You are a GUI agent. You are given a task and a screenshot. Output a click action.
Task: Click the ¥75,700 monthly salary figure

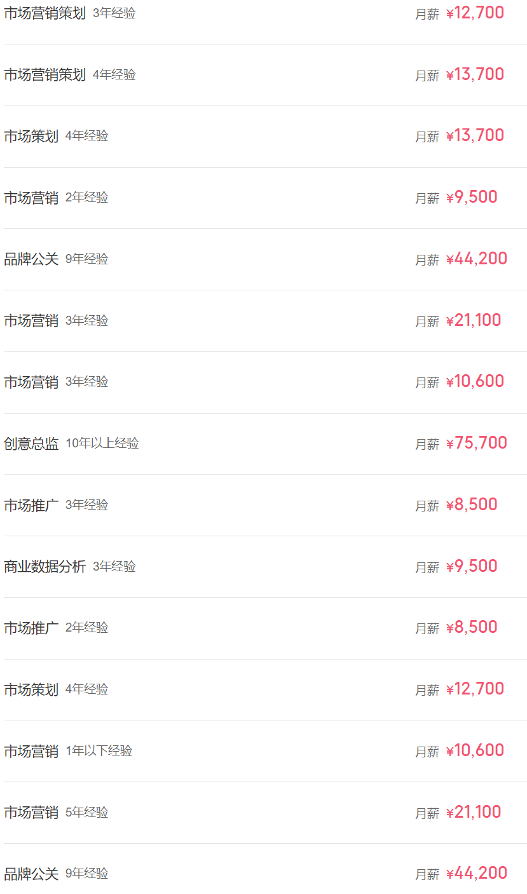click(x=477, y=443)
